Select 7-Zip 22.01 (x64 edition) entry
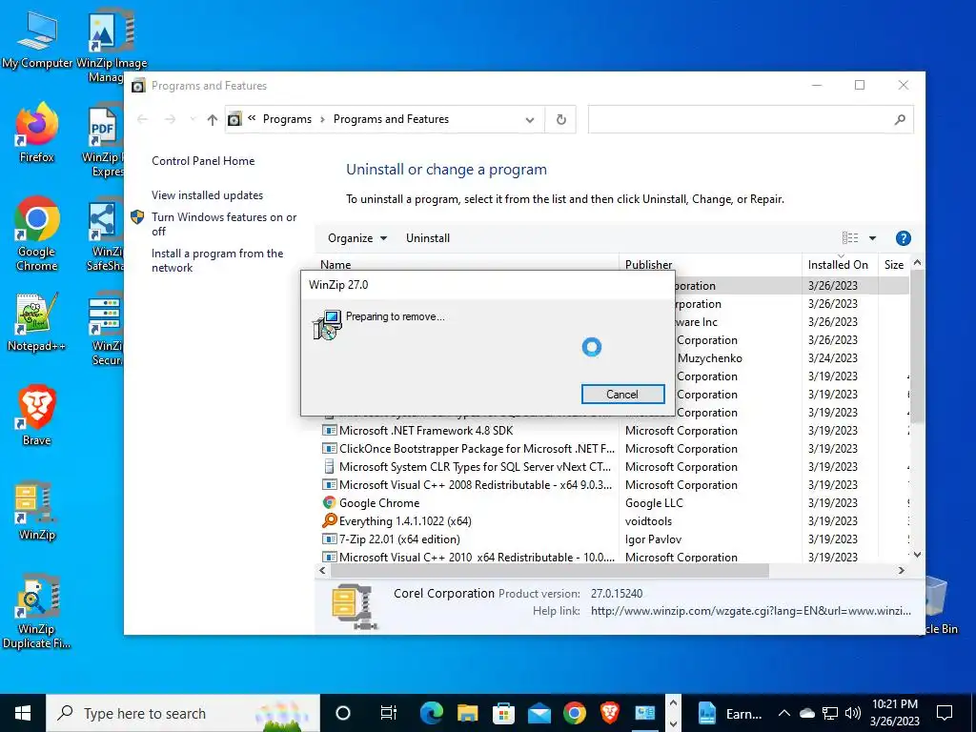 click(x=613, y=539)
